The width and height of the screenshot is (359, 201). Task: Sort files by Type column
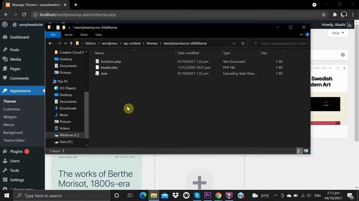click(x=227, y=53)
